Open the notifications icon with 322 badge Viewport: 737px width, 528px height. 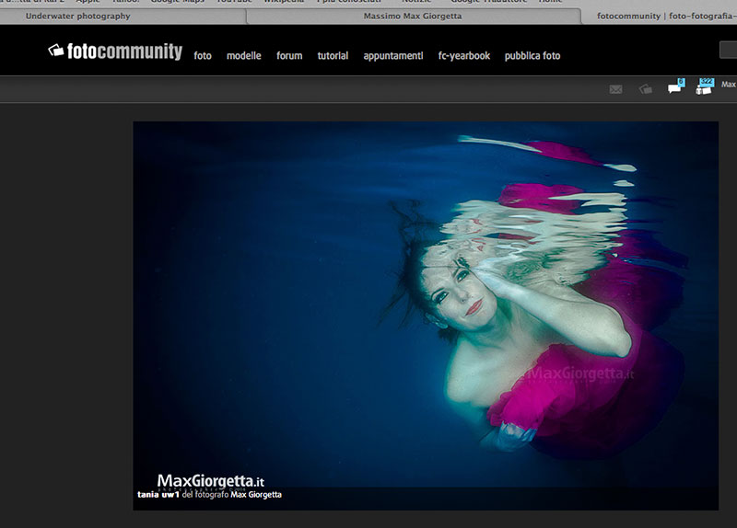pyautogui.click(x=705, y=86)
